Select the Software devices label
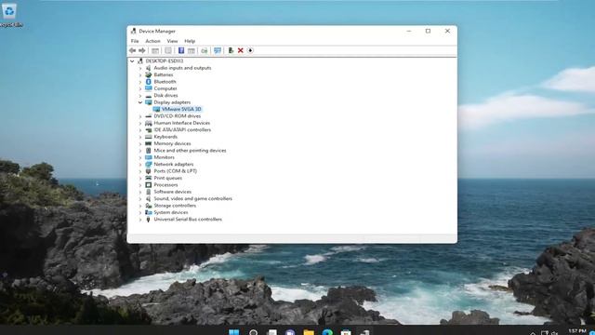Image resolution: width=595 pixels, height=335 pixels. (173, 192)
